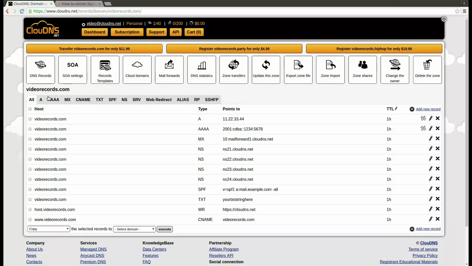Filter records by MX tab

tap(67, 99)
